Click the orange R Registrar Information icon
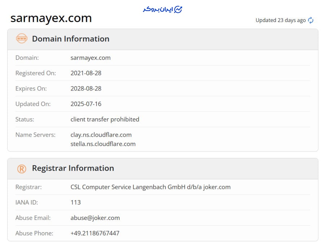The height and width of the screenshot is (247, 325). tap(22, 169)
